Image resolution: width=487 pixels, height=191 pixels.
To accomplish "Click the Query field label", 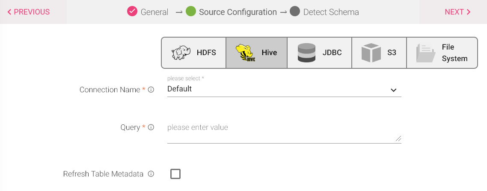I will point(130,127).
